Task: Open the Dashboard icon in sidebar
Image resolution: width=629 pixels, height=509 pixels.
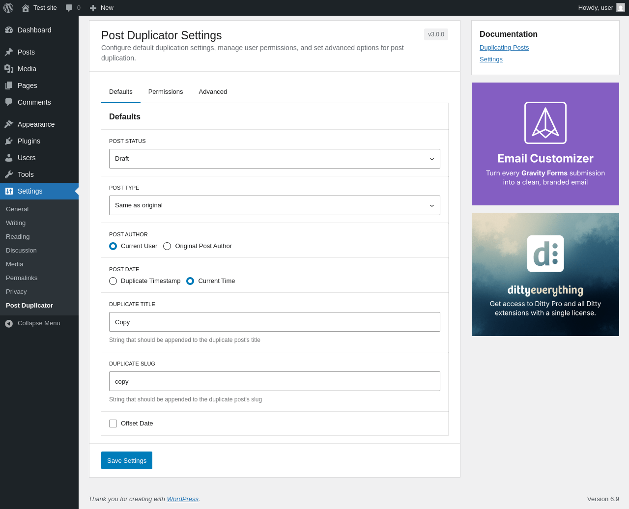Action: coord(9,30)
